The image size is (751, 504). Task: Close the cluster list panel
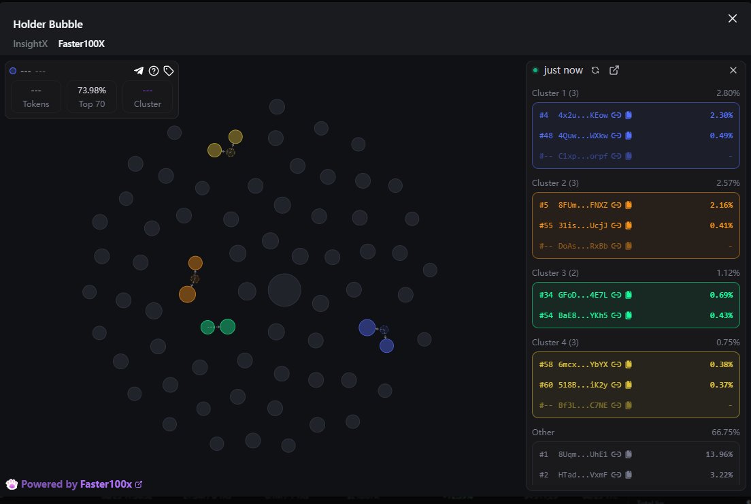pyautogui.click(x=733, y=70)
